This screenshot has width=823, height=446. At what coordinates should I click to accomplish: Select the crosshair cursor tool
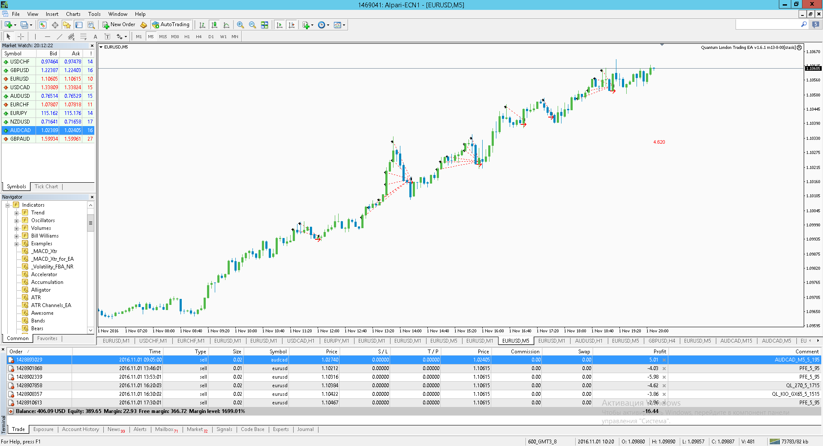(x=21, y=36)
